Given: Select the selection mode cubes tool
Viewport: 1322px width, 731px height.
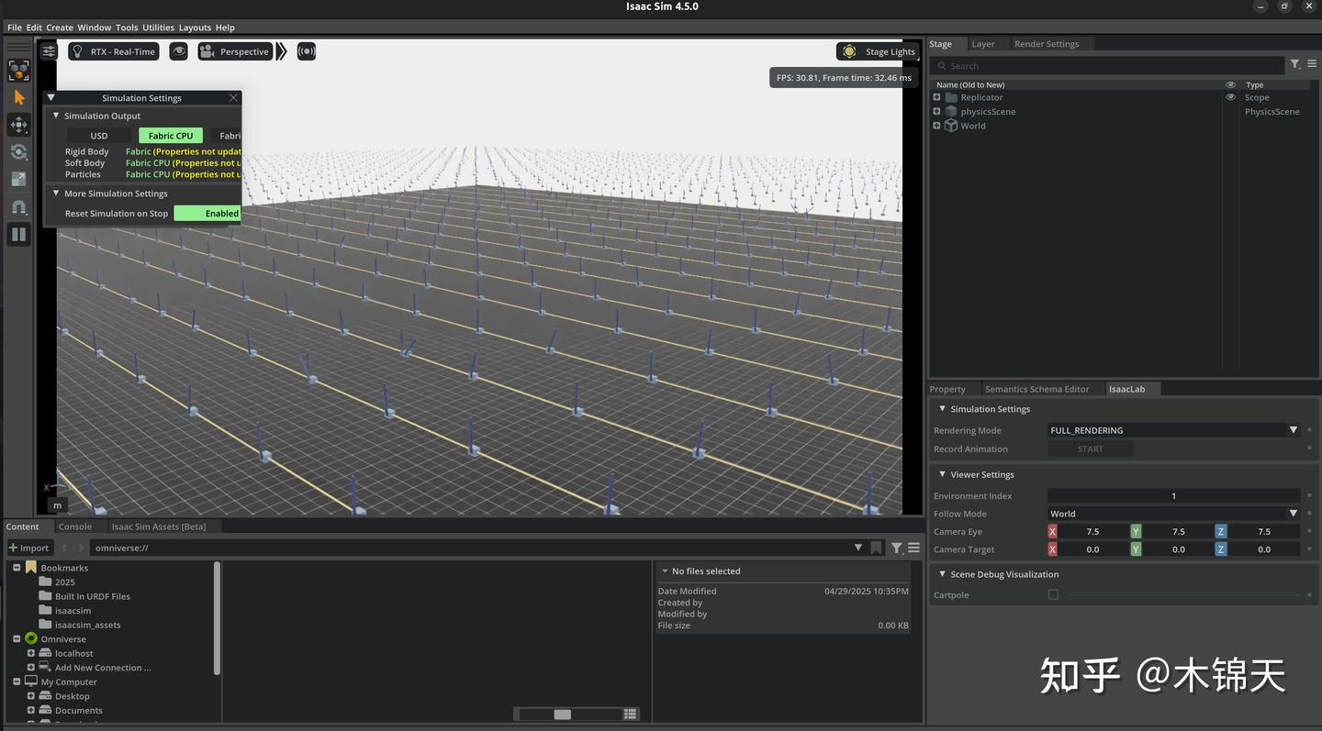Looking at the screenshot, I should click(18, 71).
